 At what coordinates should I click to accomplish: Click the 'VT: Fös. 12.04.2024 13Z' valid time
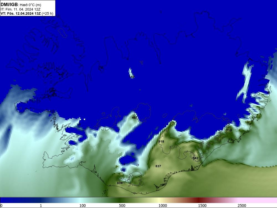click(21, 14)
